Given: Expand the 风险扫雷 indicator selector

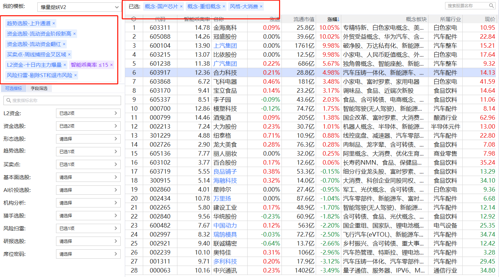Looking at the screenshot, I should pos(88,228).
